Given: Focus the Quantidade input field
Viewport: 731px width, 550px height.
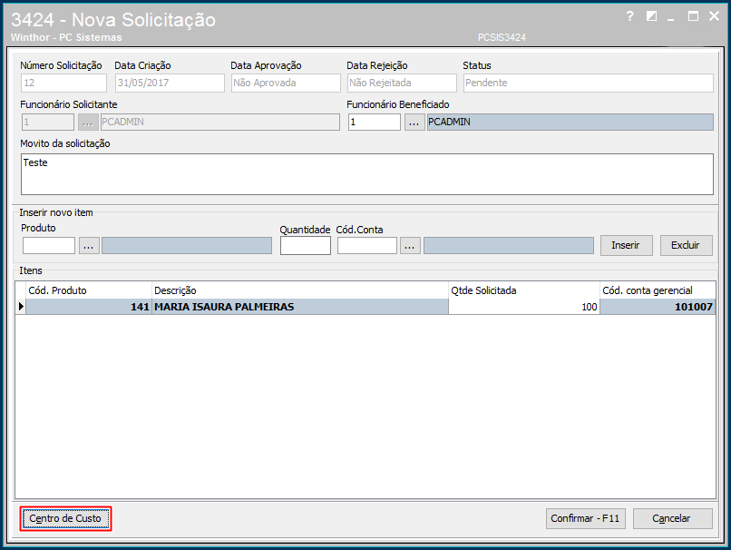Looking at the screenshot, I should [306, 245].
